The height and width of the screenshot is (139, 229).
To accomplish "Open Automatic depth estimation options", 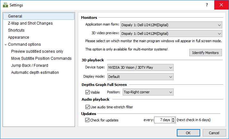I will 35,73.
